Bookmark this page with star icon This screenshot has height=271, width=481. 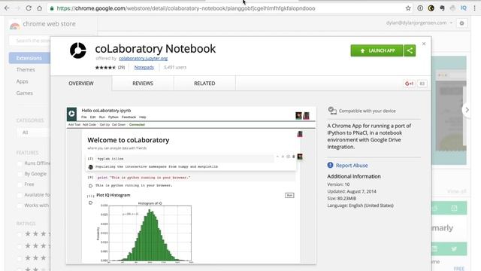tap(408, 8)
